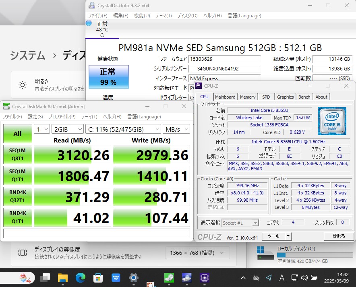Click the 799.16 MHz core speed value

tap(247, 186)
